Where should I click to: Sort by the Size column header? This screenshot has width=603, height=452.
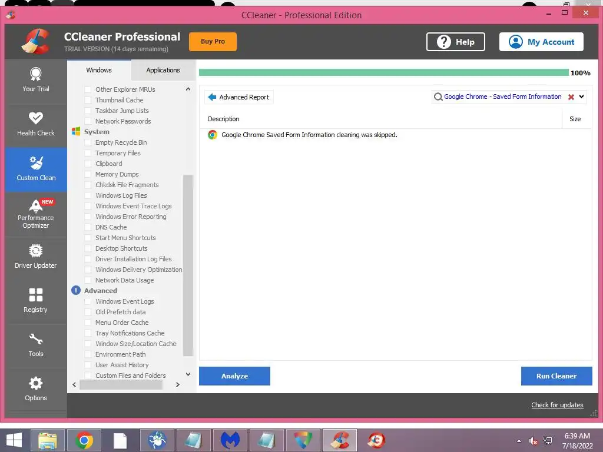point(576,119)
